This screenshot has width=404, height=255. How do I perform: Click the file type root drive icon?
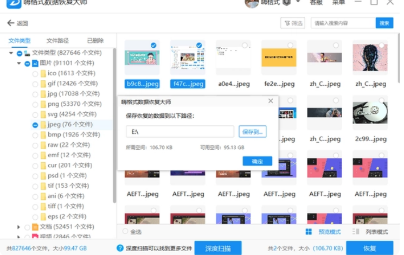click(27, 53)
